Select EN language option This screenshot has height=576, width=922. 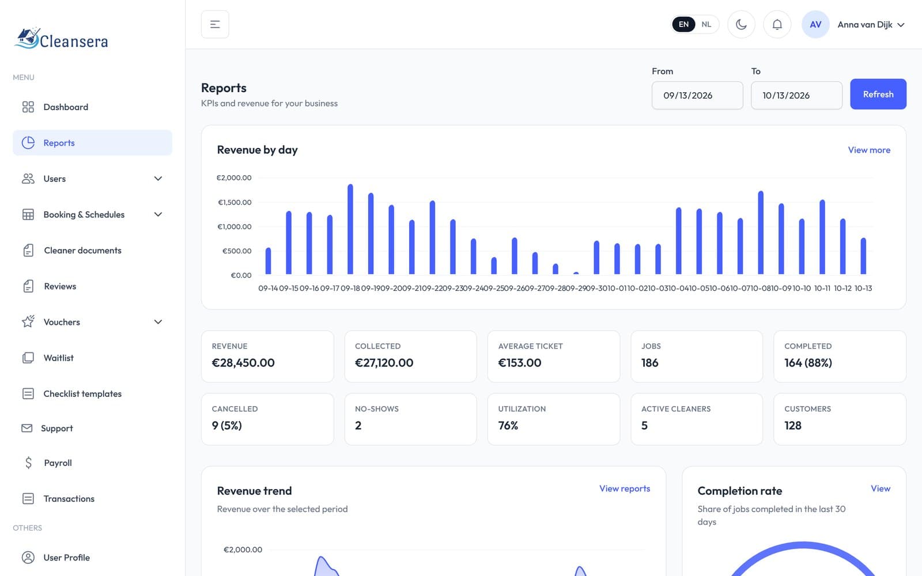pyautogui.click(x=683, y=24)
